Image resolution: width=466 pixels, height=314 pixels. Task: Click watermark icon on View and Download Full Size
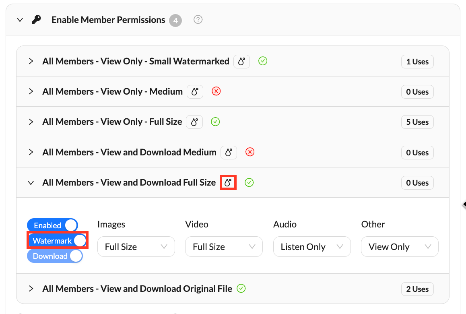[x=228, y=183]
